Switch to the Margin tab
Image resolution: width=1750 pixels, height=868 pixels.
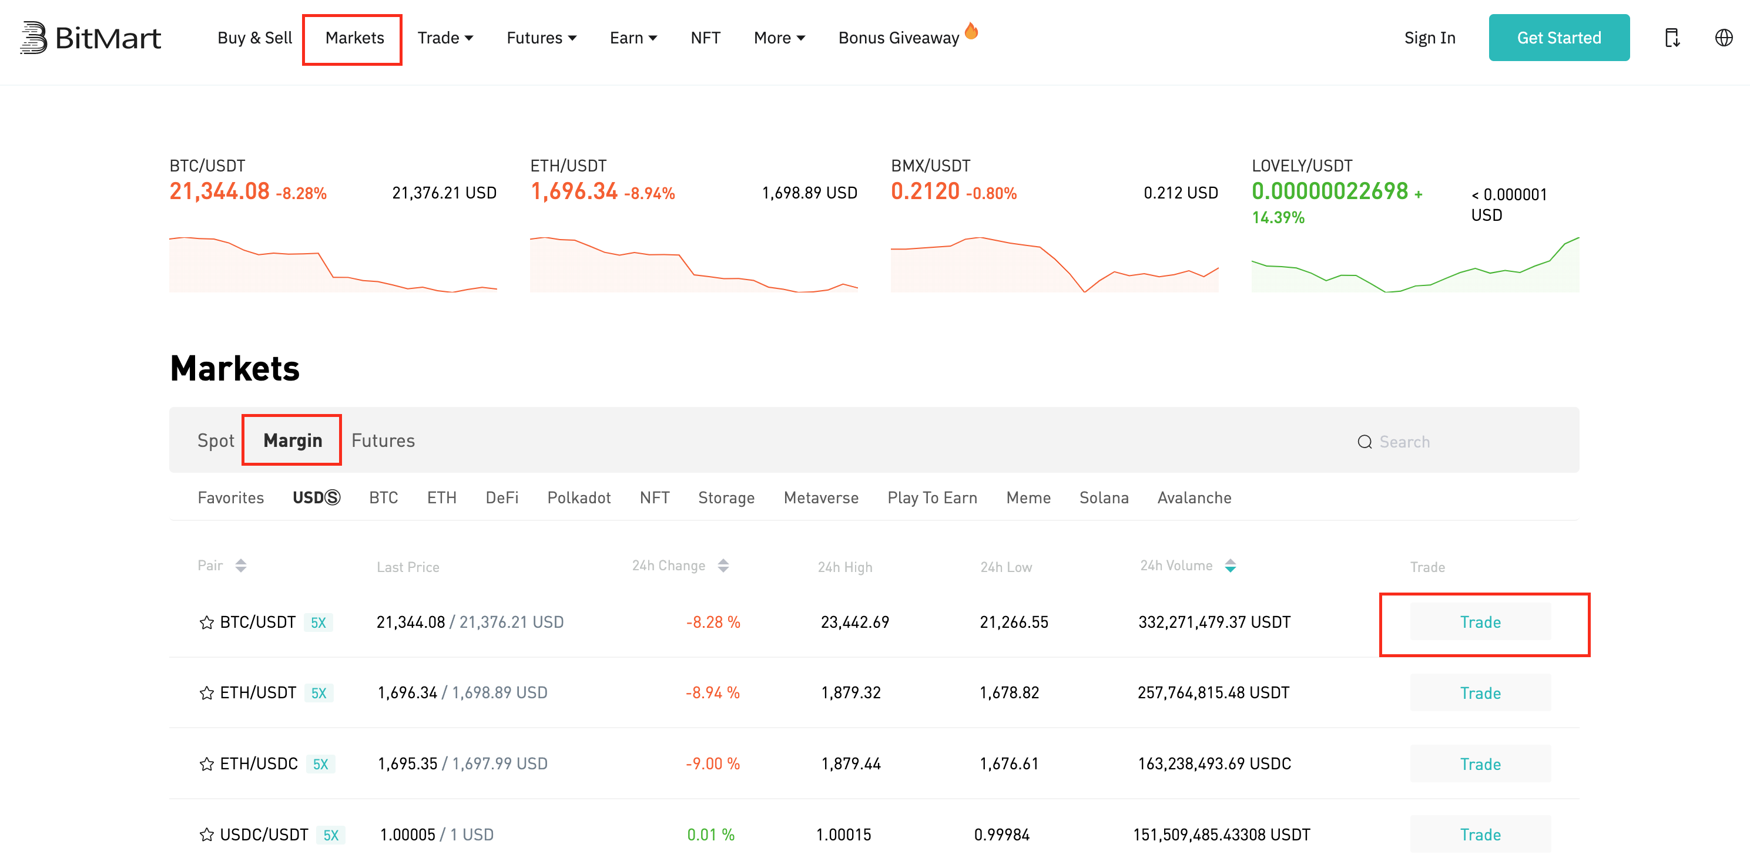click(293, 441)
